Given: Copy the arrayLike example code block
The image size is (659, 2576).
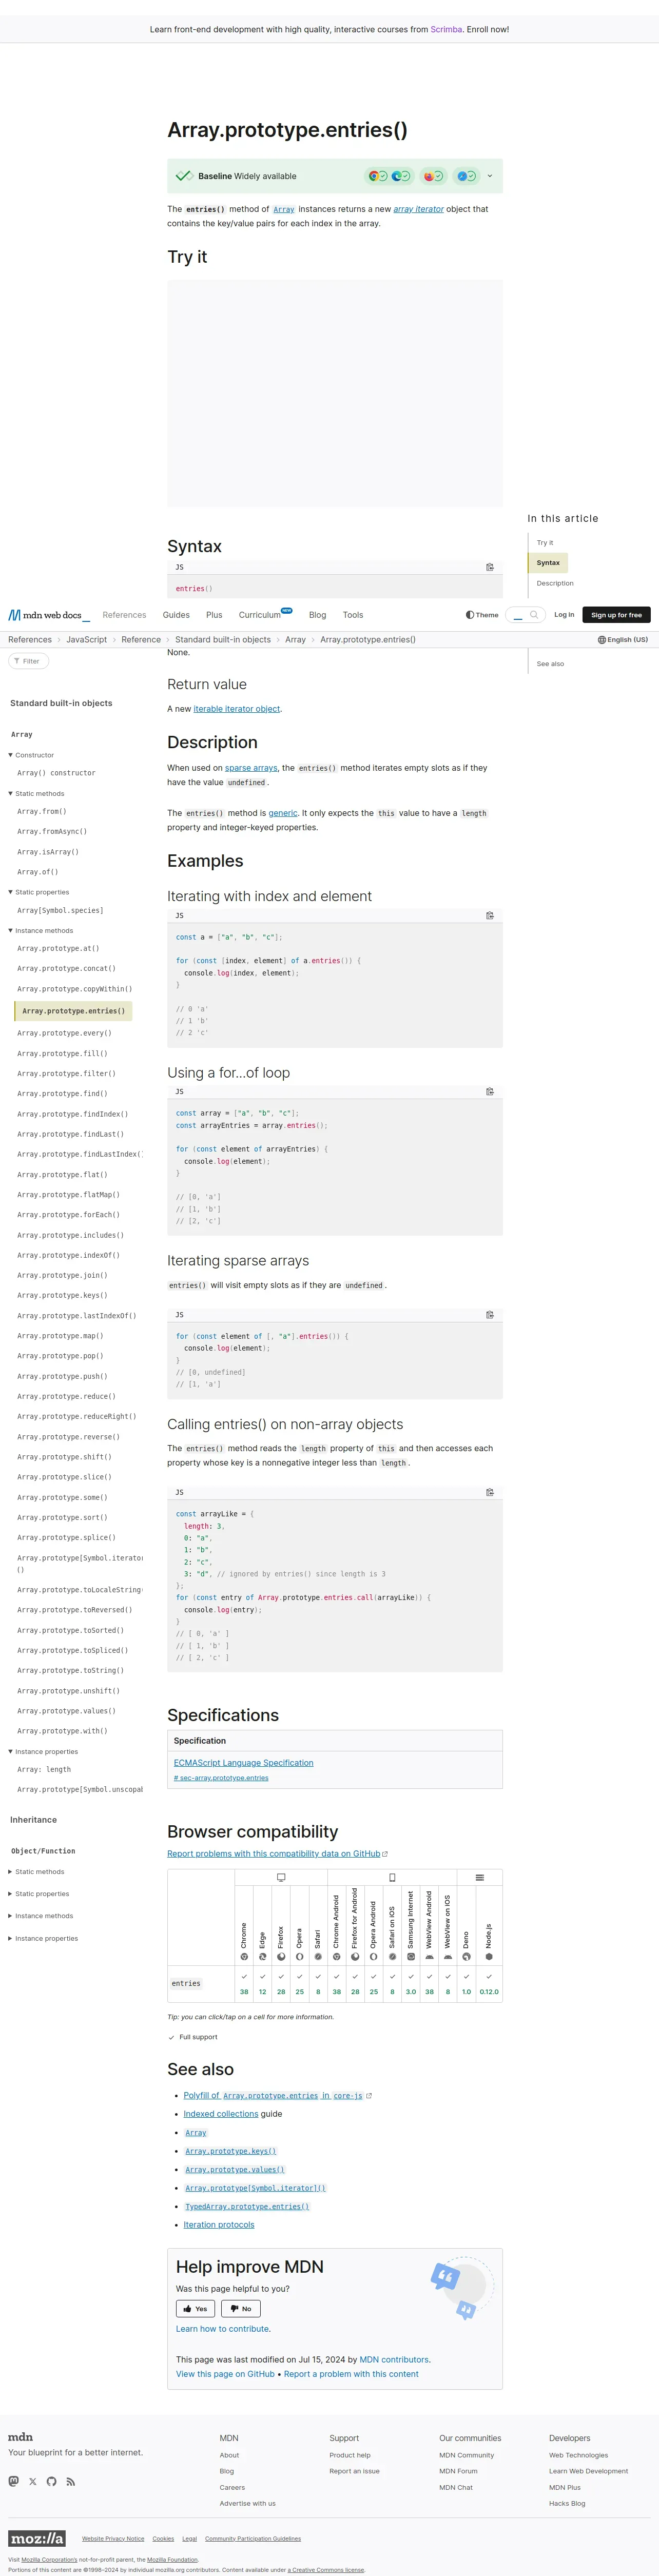Looking at the screenshot, I should pyautogui.click(x=490, y=1493).
